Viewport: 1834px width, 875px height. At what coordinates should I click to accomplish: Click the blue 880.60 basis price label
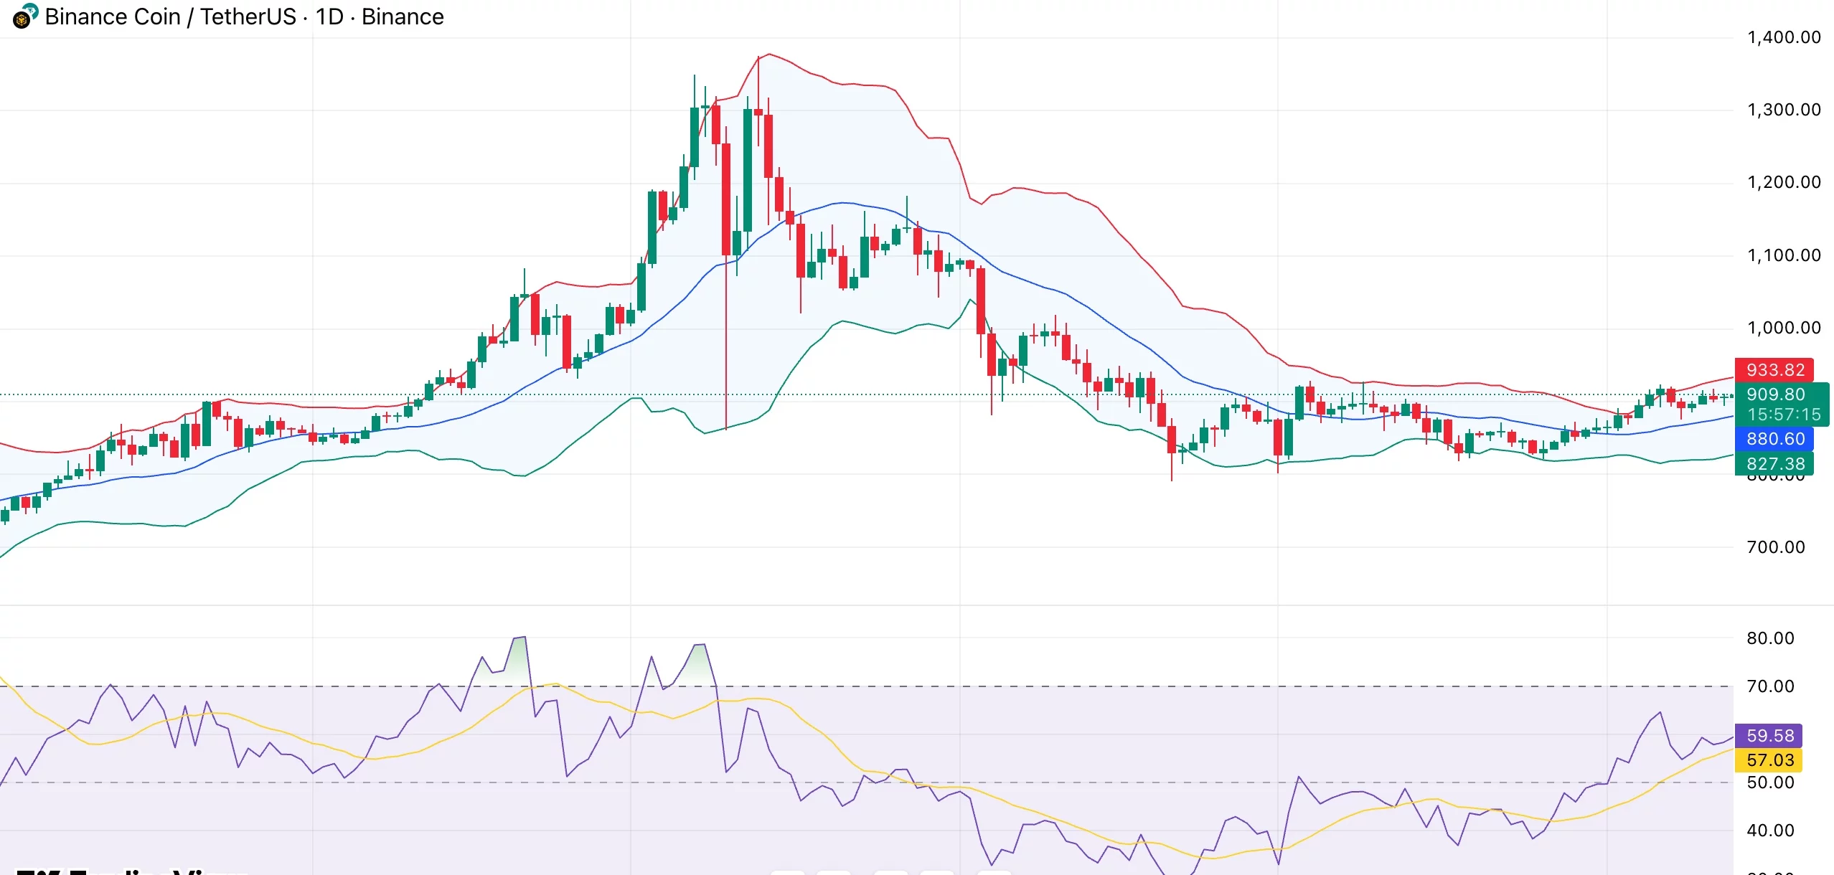pyautogui.click(x=1774, y=439)
